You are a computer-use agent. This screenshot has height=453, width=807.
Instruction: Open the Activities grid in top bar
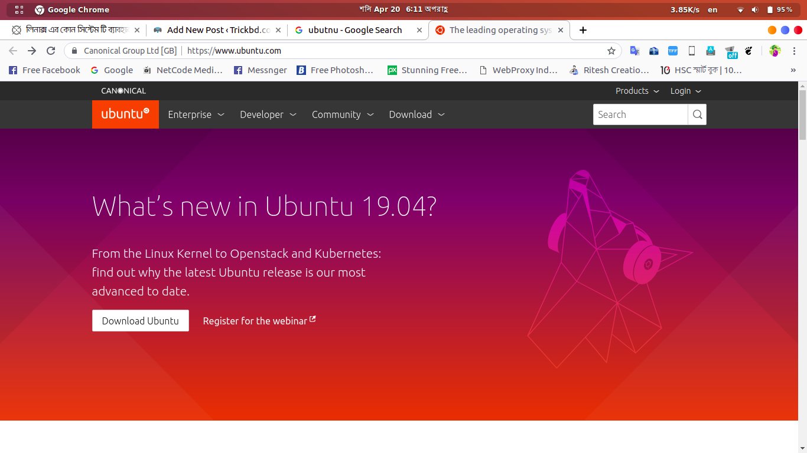[x=19, y=9]
